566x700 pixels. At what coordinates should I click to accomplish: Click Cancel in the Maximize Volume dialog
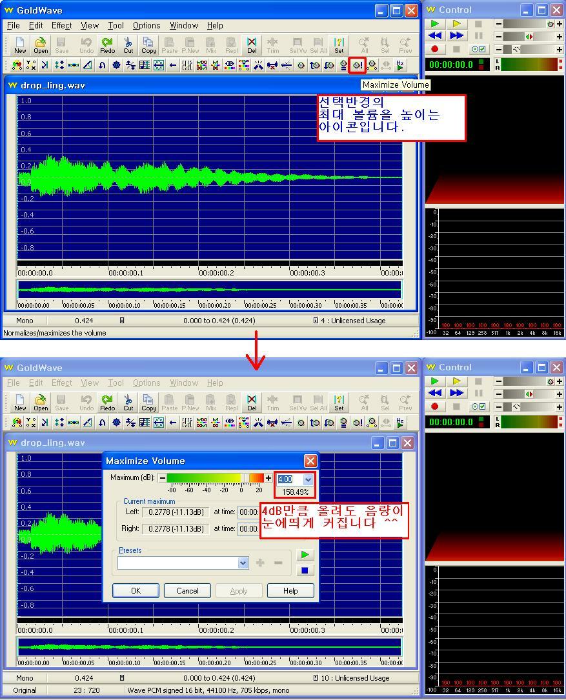[187, 590]
